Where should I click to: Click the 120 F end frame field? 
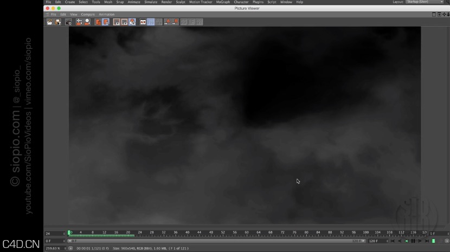pyautogui.click(x=378, y=241)
